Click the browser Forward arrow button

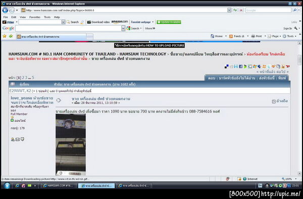12,10
